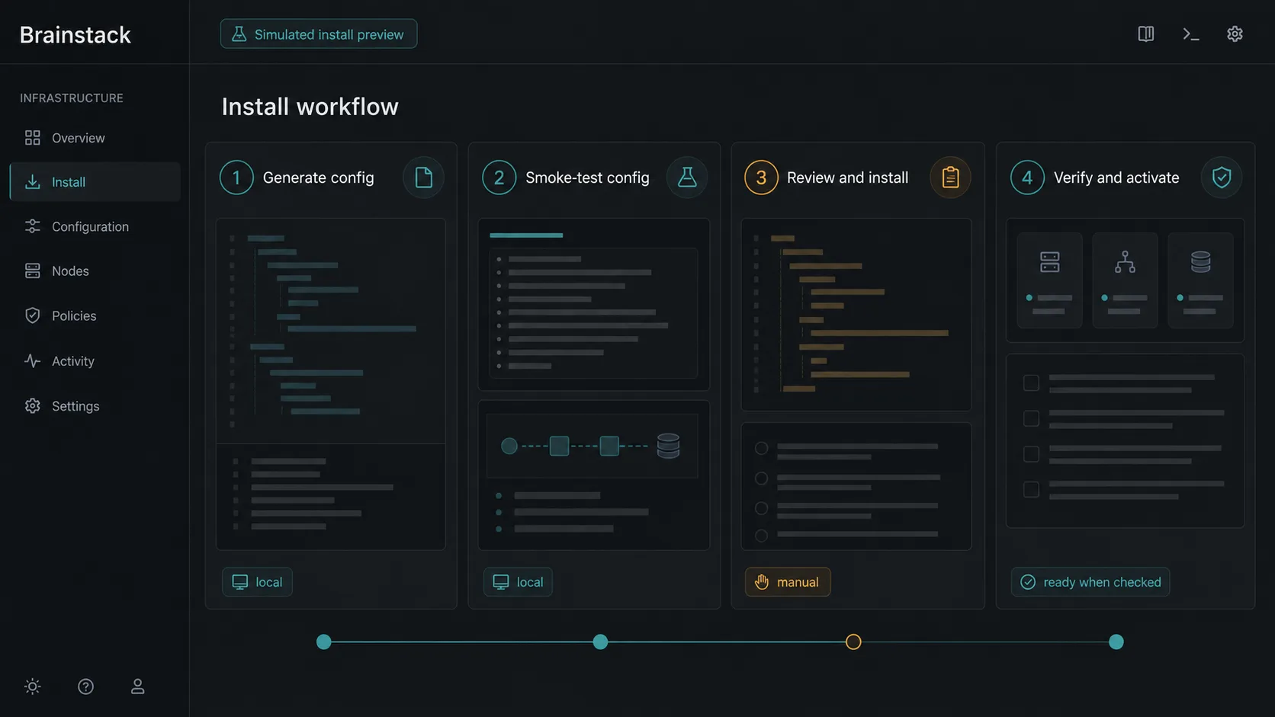Click the orange third timeline dot
Viewport: 1275px width, 717px height.
(853, 642)
